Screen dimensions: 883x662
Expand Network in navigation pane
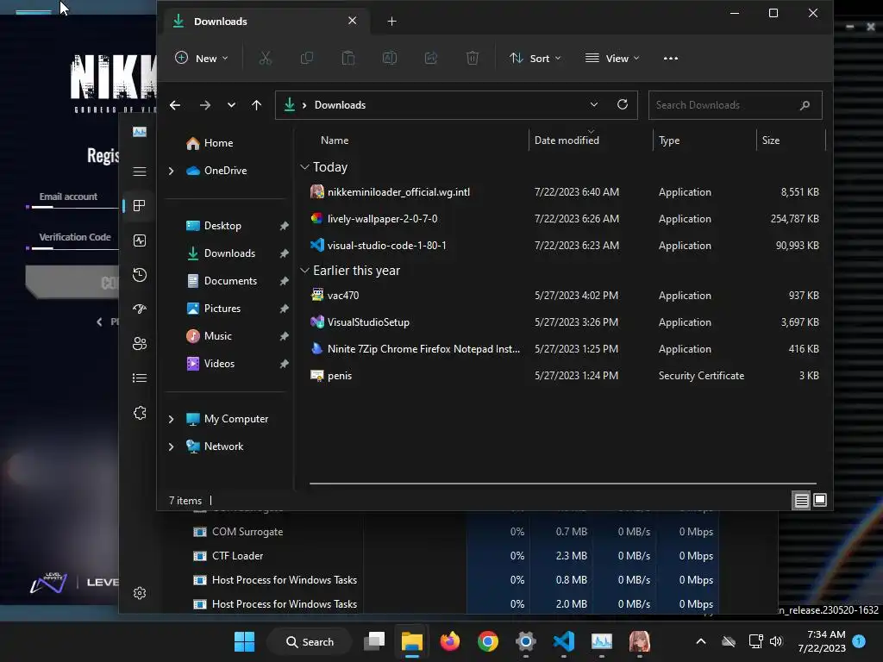tap(172, 447)
